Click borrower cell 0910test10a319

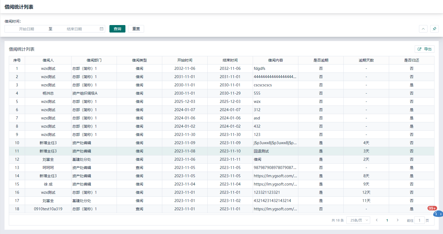48,209
